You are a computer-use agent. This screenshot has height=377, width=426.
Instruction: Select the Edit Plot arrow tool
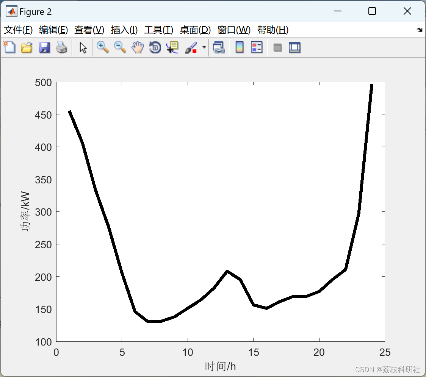83,47
